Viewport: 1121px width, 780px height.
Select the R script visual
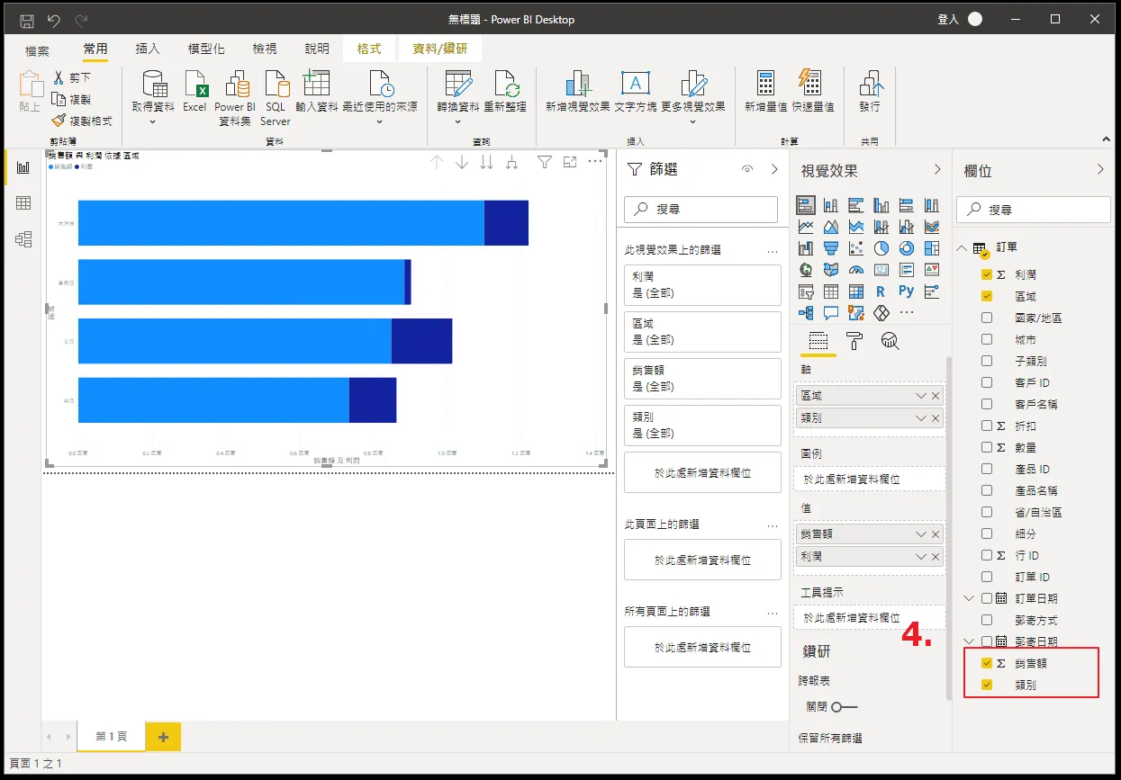coord(881,291)
